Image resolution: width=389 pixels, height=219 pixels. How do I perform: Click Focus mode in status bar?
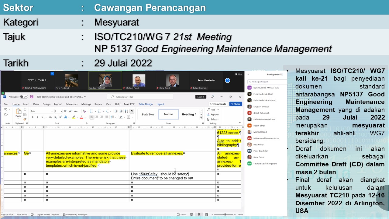pos(181,214)
